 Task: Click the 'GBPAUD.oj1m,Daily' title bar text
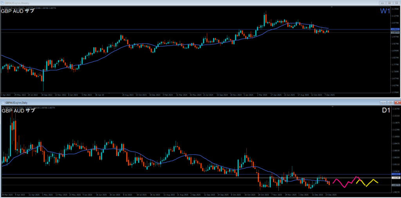(x=16, y=103)
